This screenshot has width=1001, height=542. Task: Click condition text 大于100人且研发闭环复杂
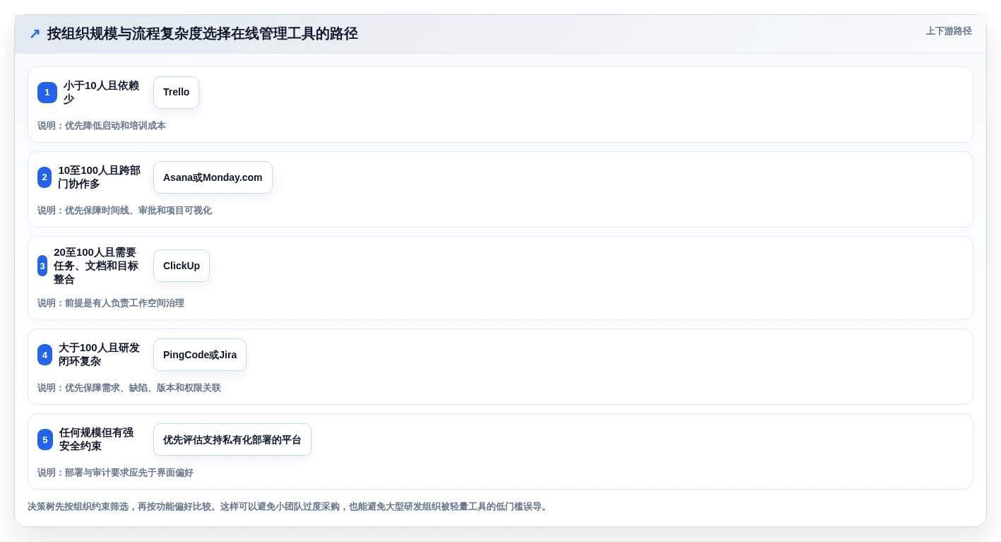coord(99,355)
